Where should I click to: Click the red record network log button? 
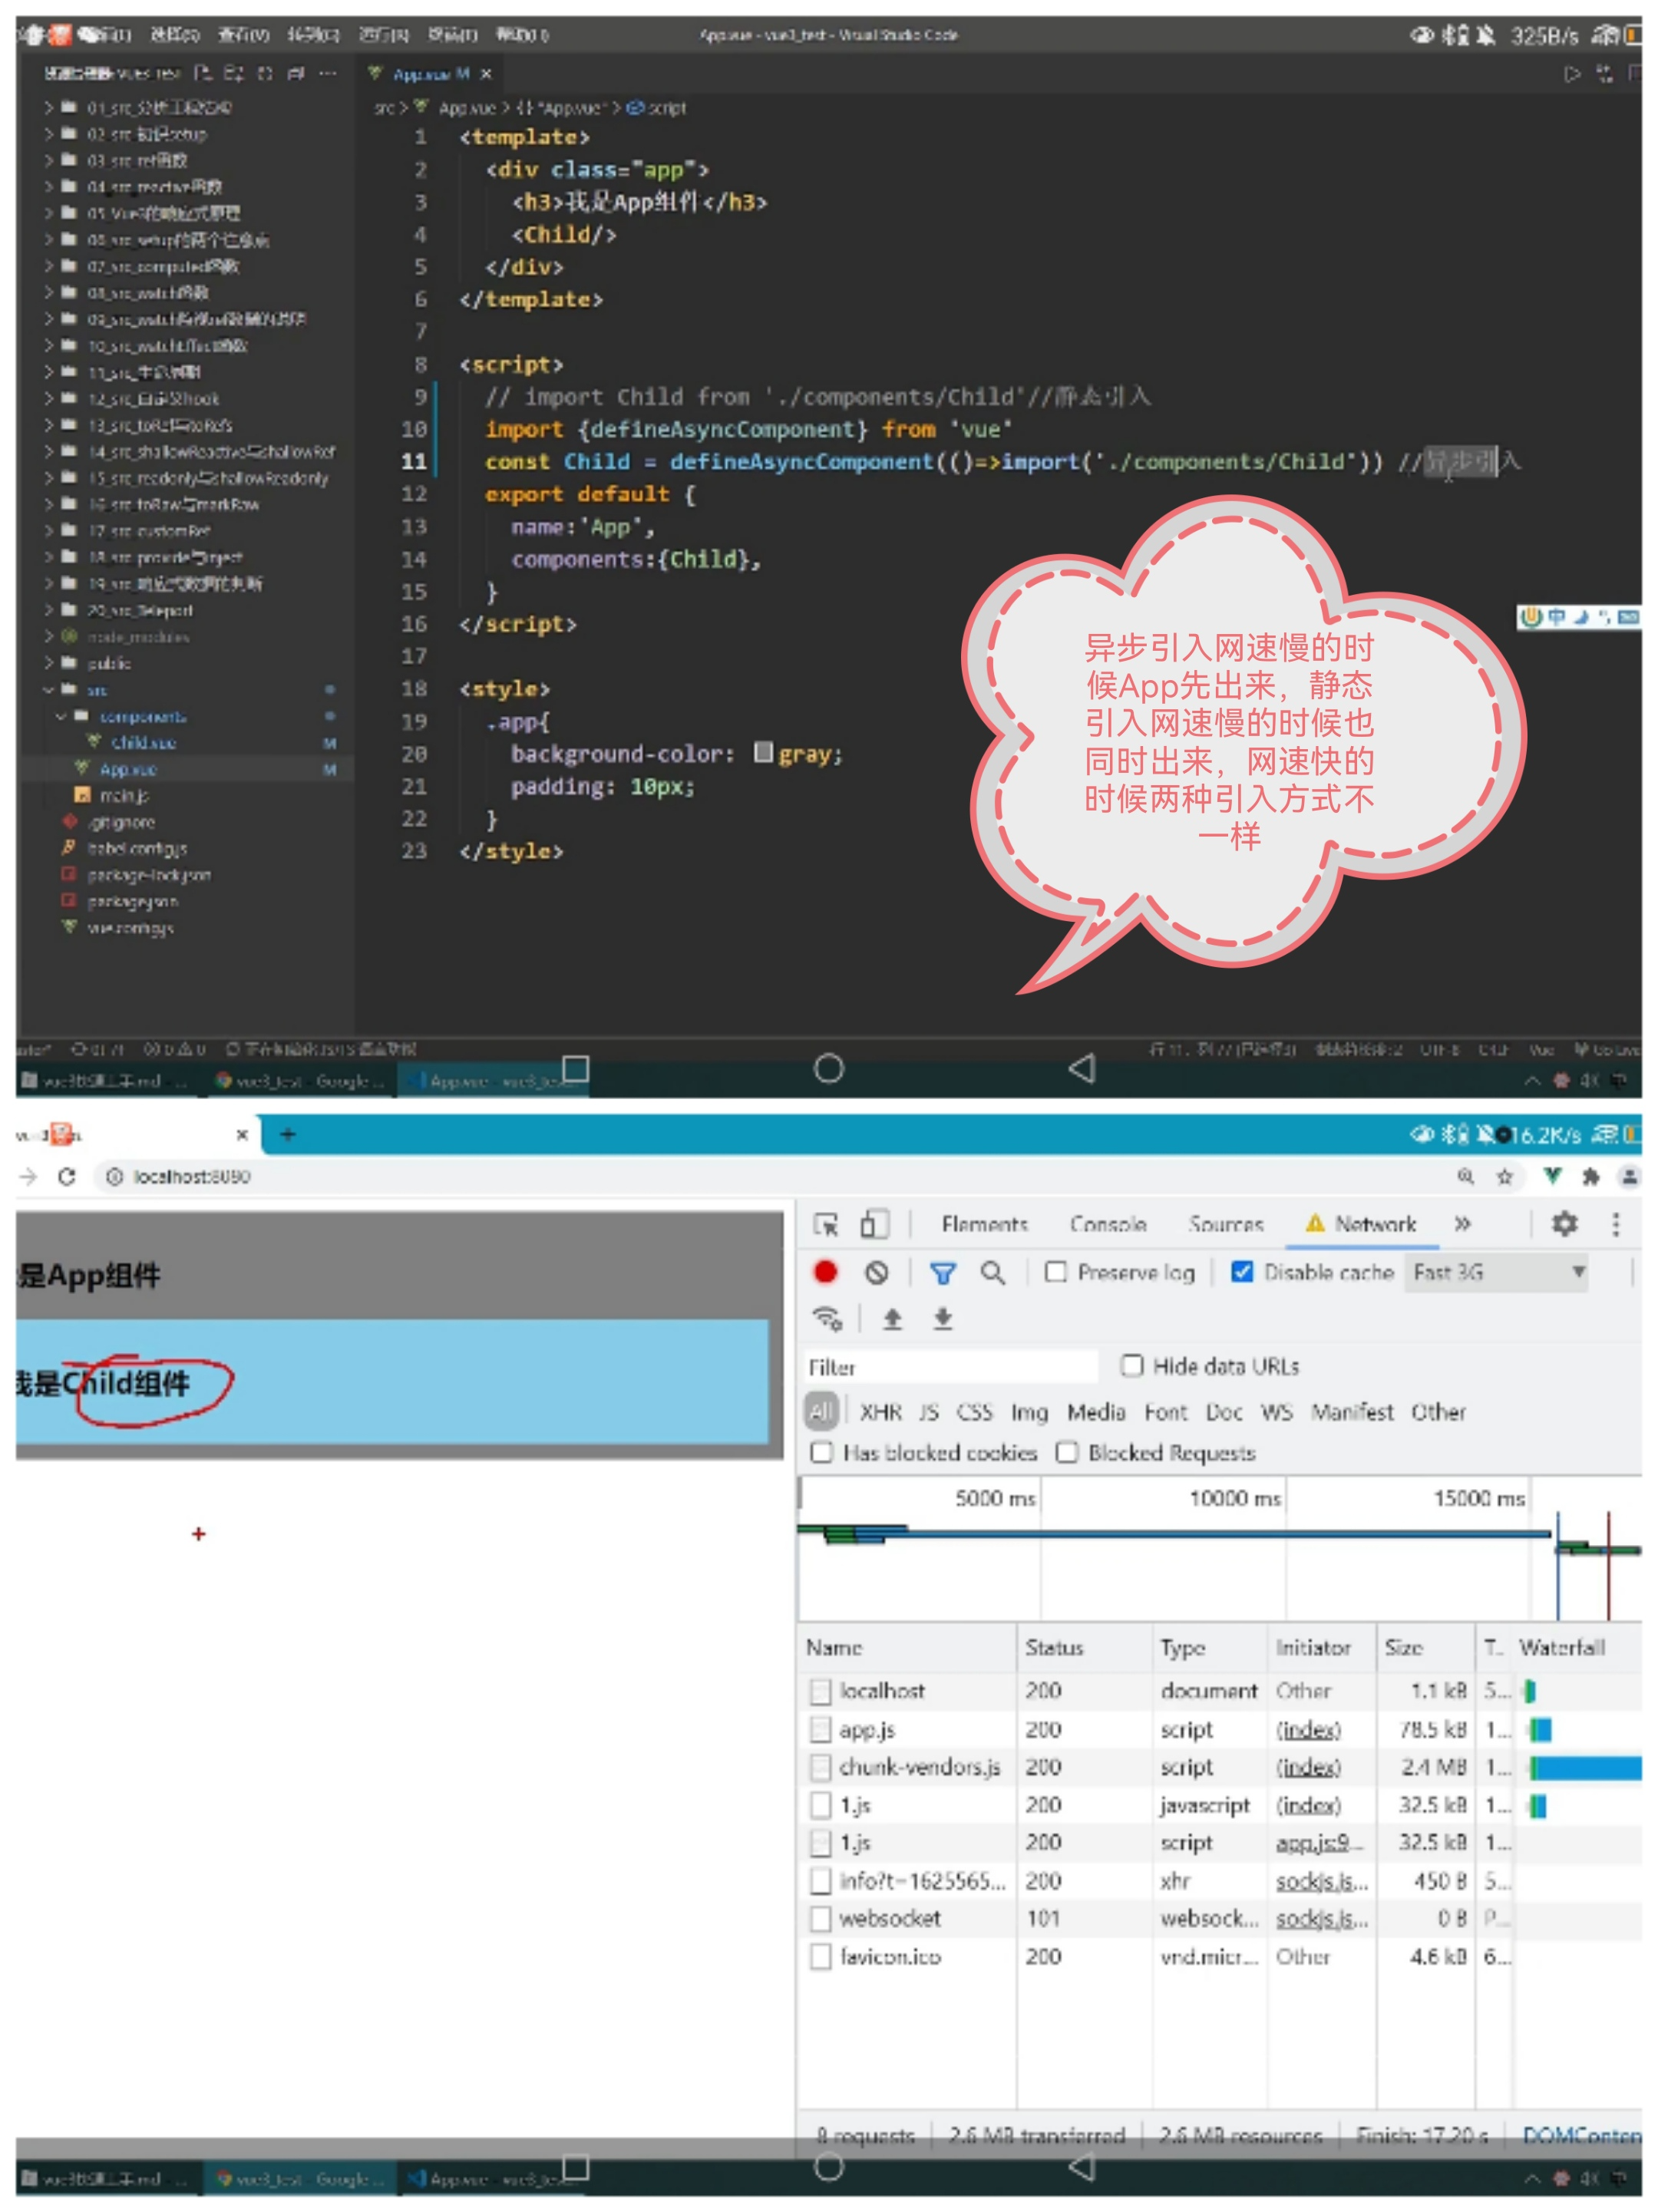tap(825, 1271)
